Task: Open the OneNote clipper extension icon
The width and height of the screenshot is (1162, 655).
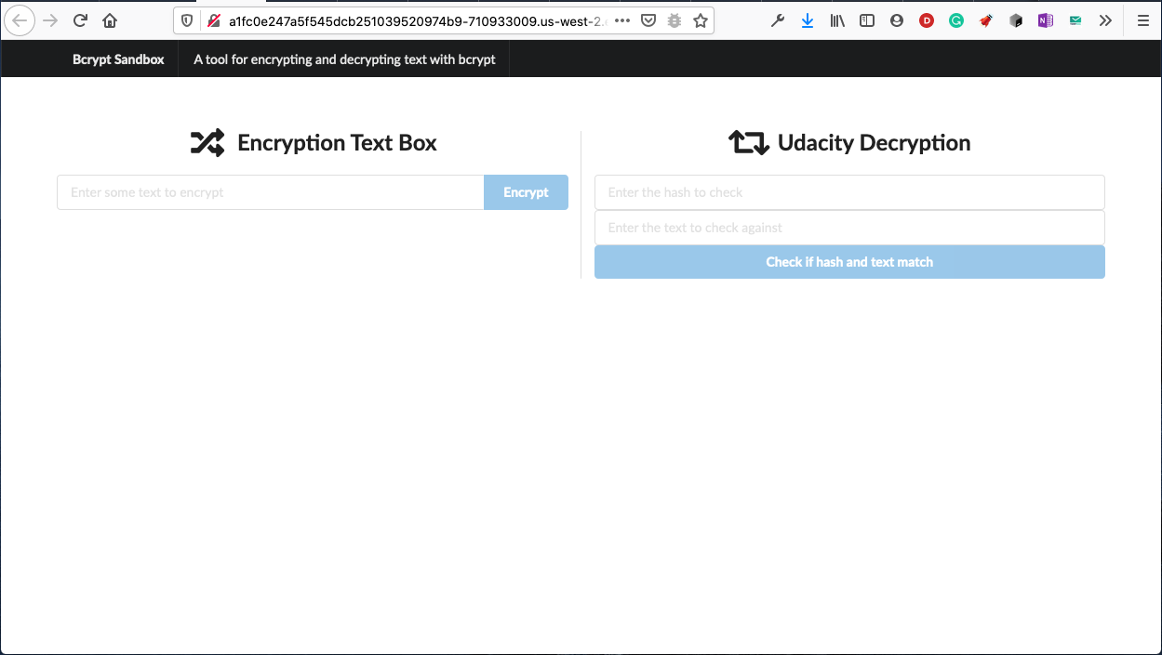Action: 1046,20
